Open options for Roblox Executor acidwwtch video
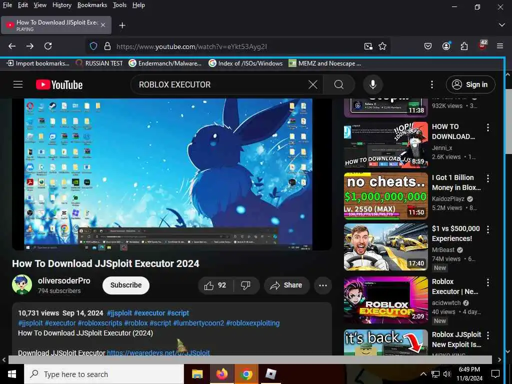The image size is (512, 384). click(488, 282)
